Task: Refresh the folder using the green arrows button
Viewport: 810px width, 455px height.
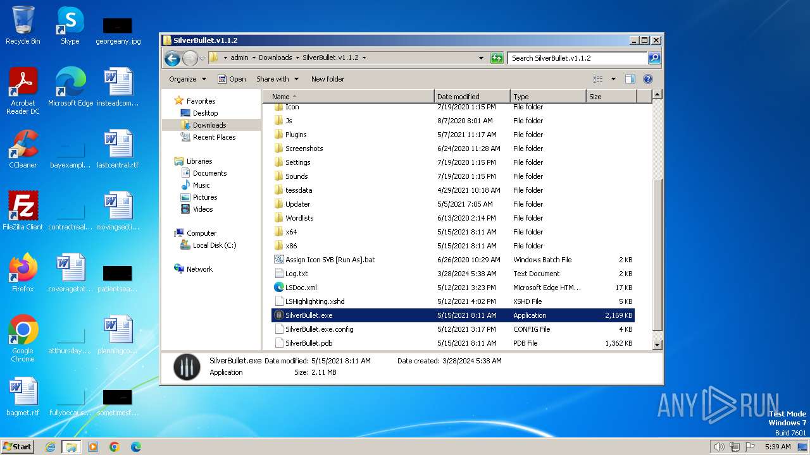Action: tap(497, 58)
